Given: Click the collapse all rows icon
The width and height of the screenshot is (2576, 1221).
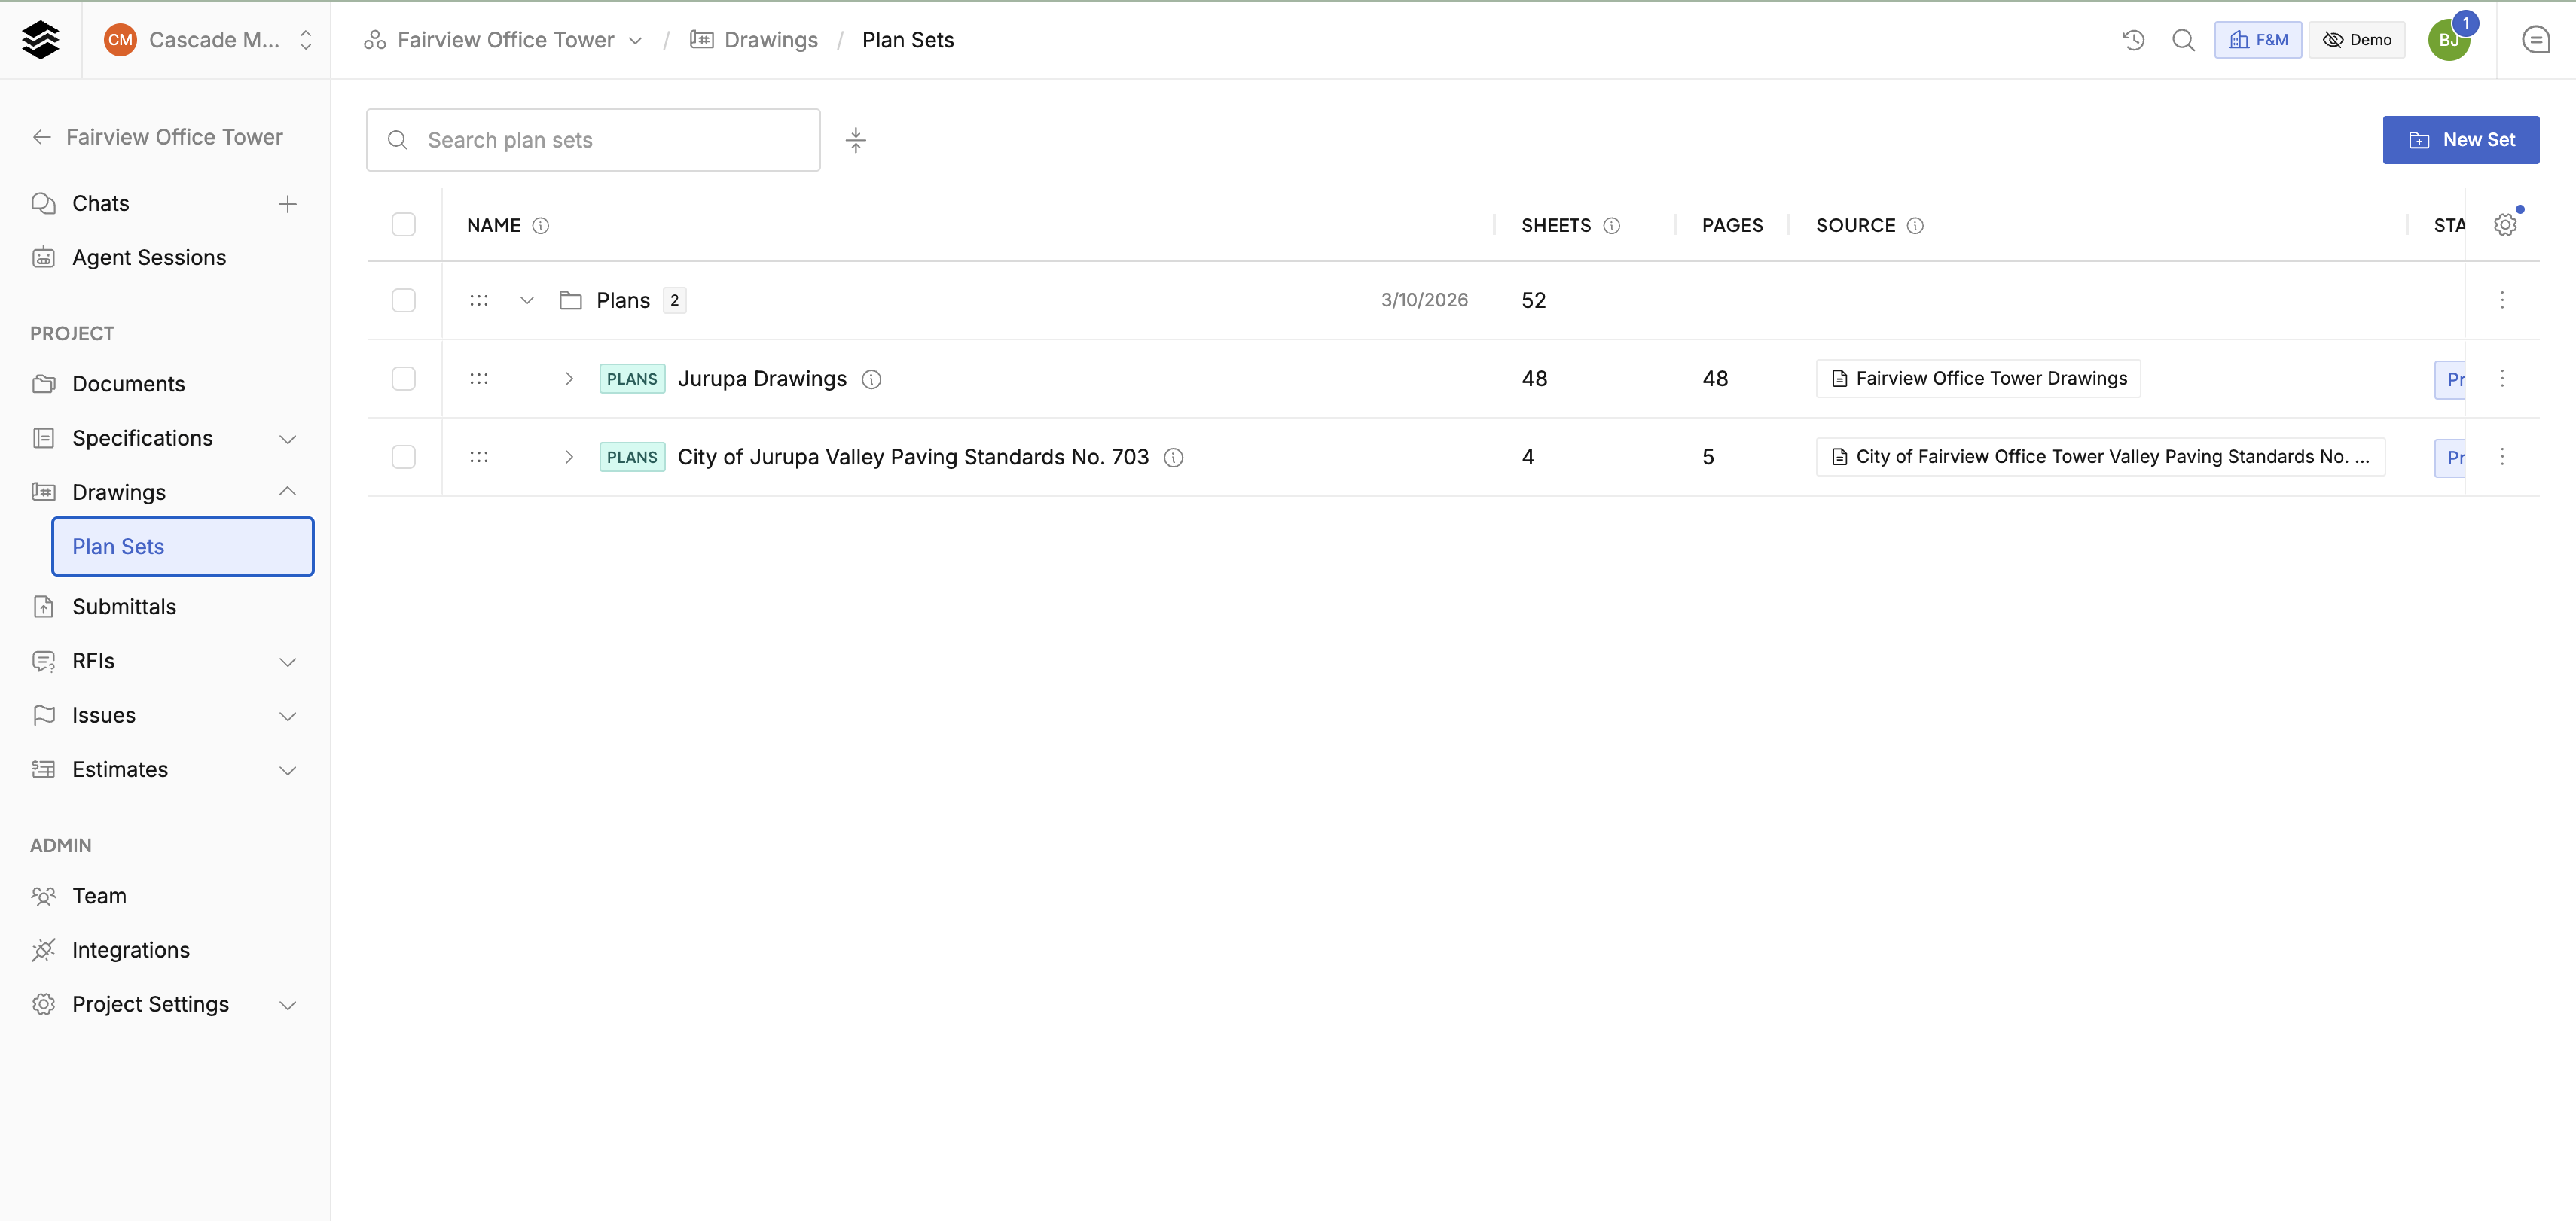Looking at the screenshot, I should click(855, 140).
